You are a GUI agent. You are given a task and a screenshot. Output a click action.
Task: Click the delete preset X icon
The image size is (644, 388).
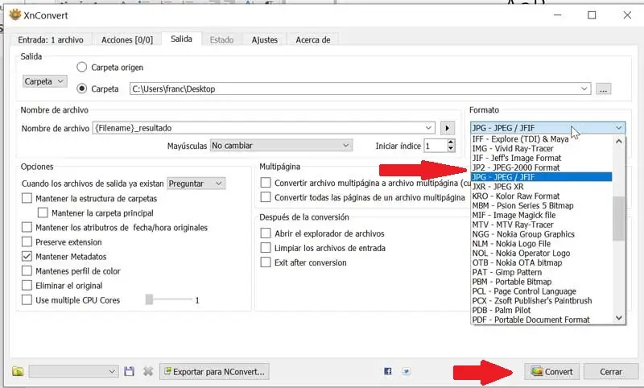[148, 372]
